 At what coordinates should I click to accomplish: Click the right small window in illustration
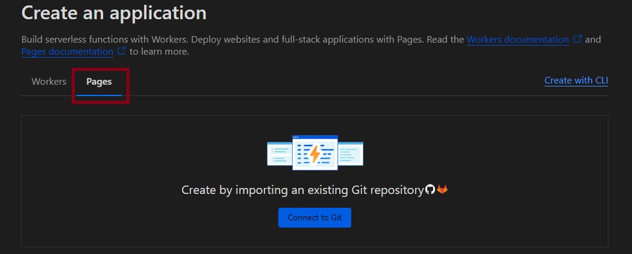tap(351, 153)
